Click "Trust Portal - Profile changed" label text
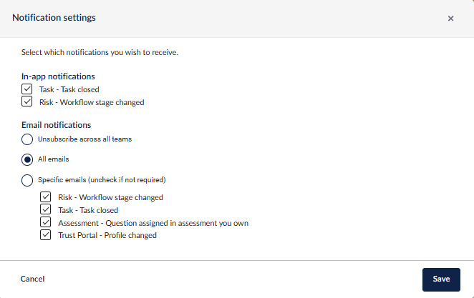474x298 pixels. [107, 235]
